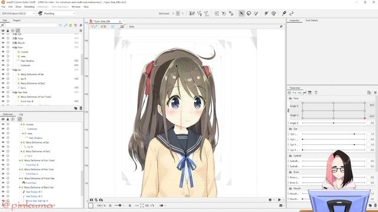
Task: Collapse the Face folder
Action: click(x=13, y=47)
